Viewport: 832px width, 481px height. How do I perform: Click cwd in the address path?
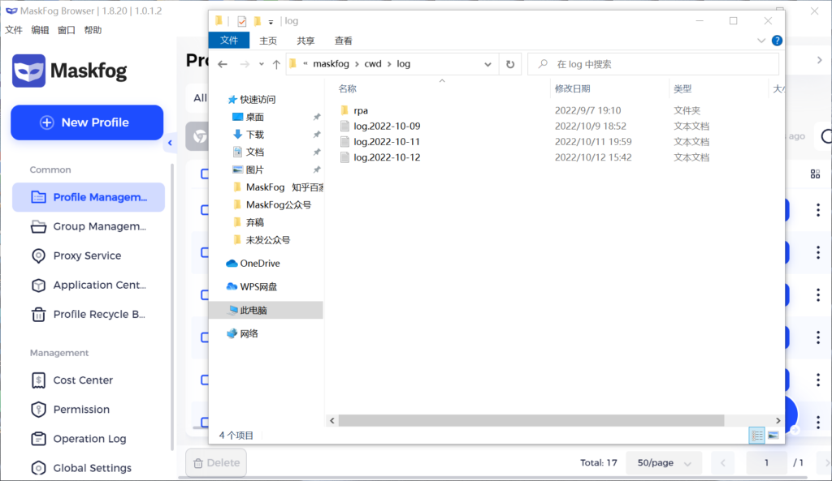[x=372, y=63]
